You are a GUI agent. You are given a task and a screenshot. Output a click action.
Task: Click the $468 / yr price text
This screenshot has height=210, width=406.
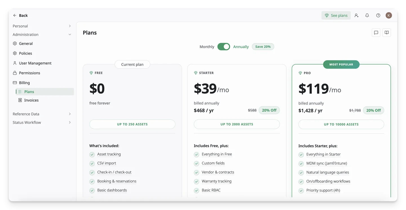click(204, 110)
